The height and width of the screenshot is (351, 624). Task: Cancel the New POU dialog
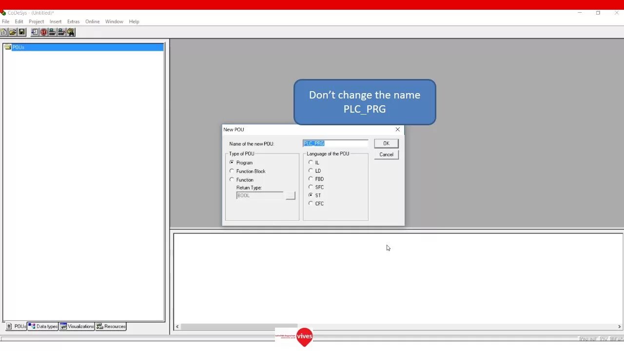(386, 155)
